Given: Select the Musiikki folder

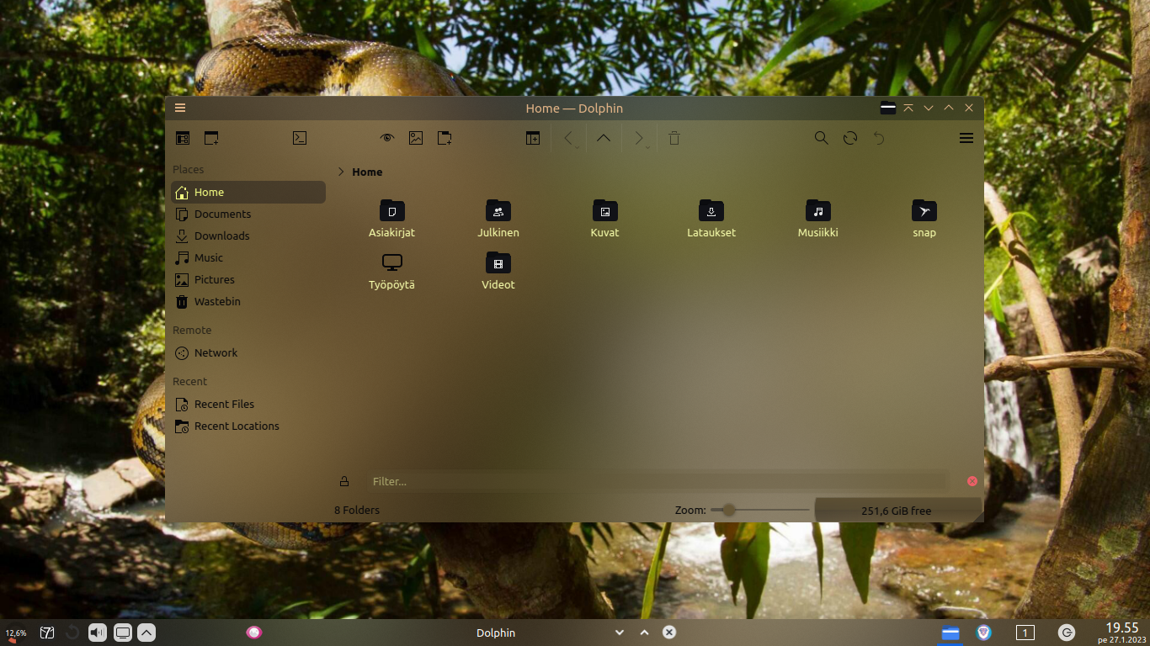Looking at the screenshot, I should [x=817, y=220].
